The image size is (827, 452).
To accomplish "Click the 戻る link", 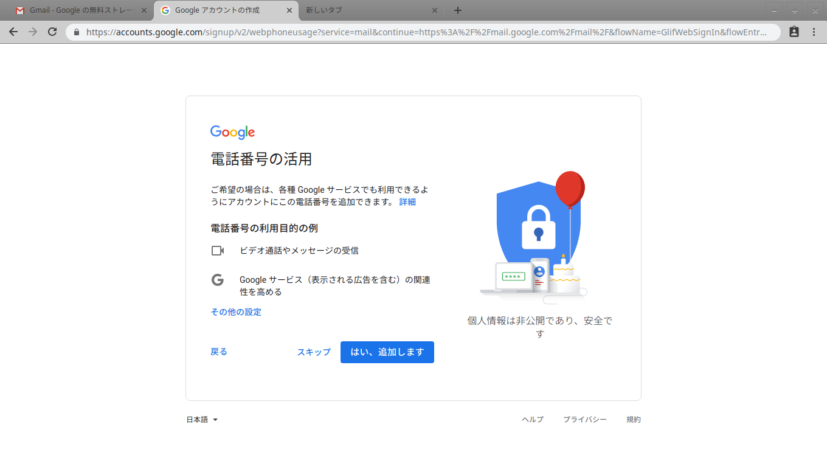I will [x=219, y=352].
